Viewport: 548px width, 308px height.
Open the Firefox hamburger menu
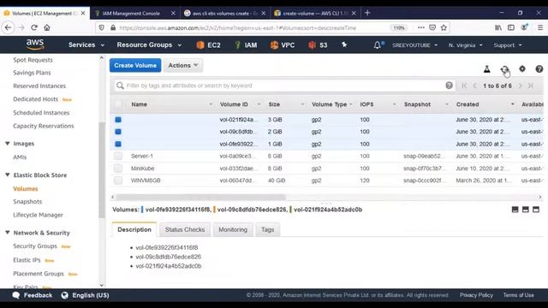pyautogui.click(x=540, y=27)
